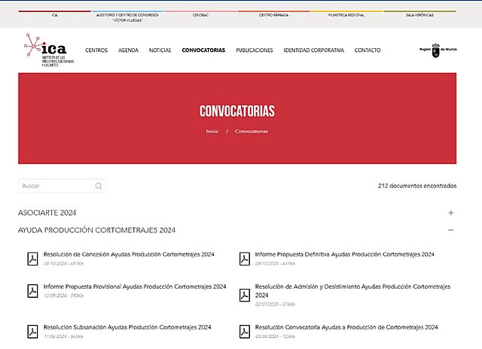Open PDF icon for Informe Propuesta Provisional
This screenshot has width=482, height=349.
(x=32, y=291)
